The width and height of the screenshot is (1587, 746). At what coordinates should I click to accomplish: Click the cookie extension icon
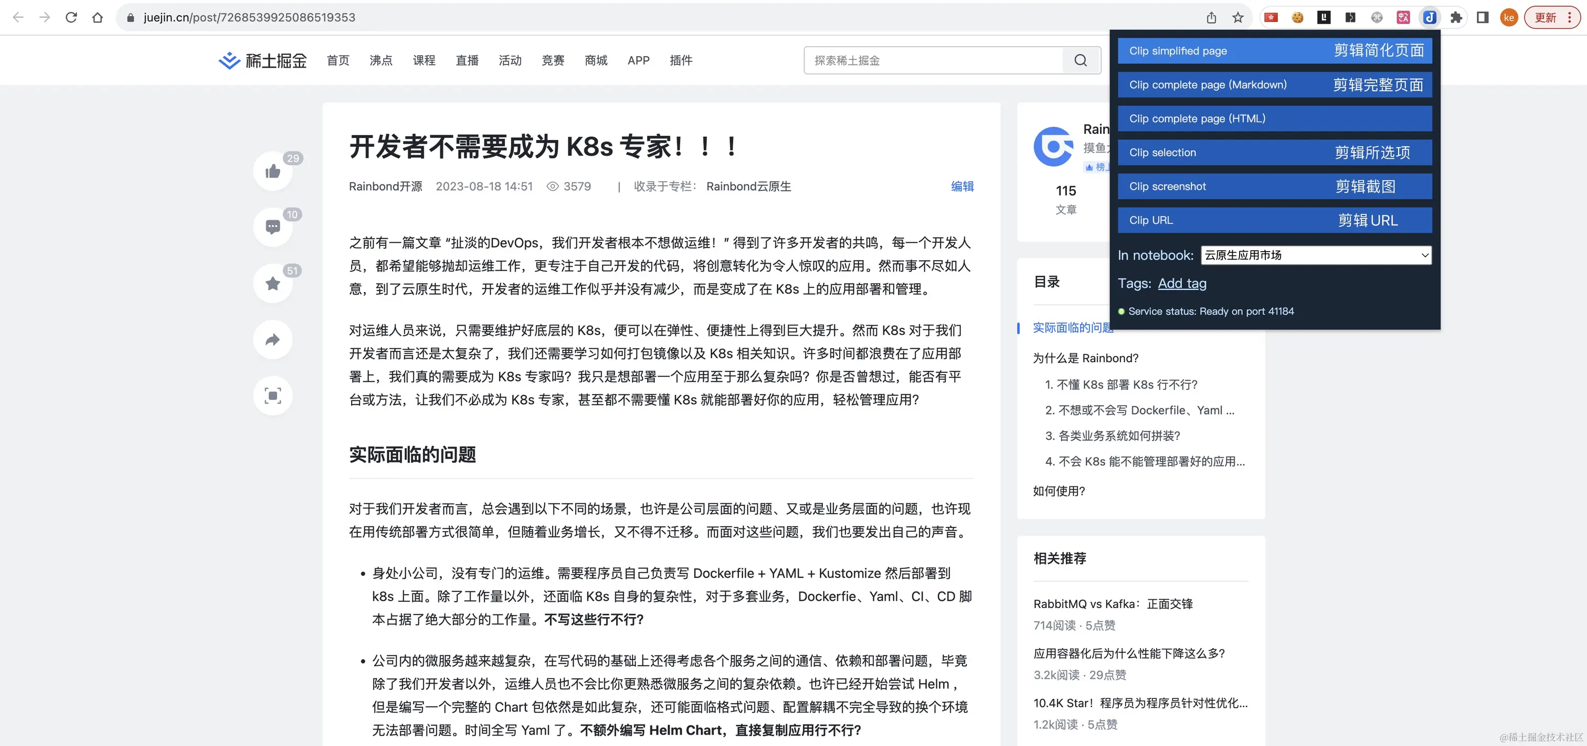tap(1297, 17)
